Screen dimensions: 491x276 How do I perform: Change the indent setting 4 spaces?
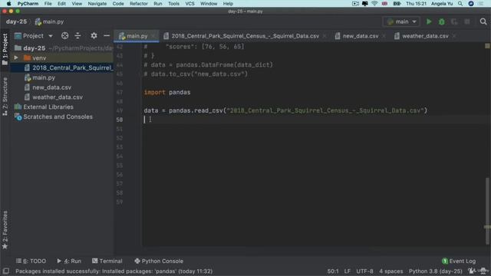pyautogui.click(x=390, y=271)
